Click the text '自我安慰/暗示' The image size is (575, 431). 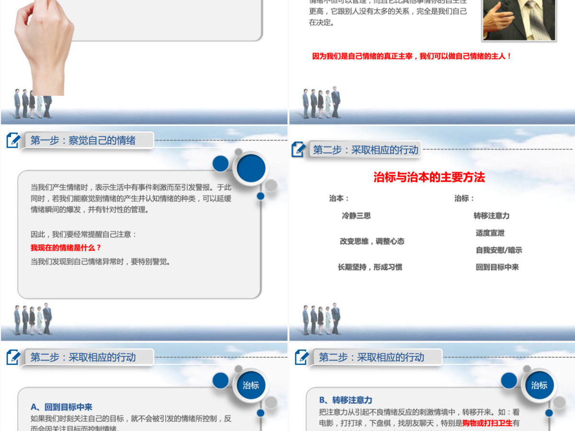point(499,250)
